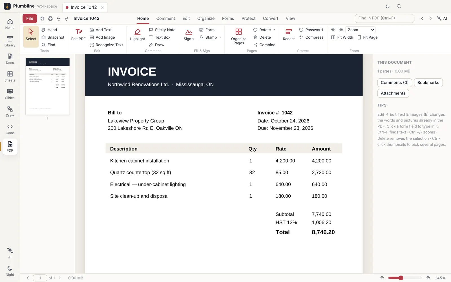Close the Invoice 1042 tab
Image resolution: width=451 pixels, height=282 pixels.
click(x=102, y=7)
